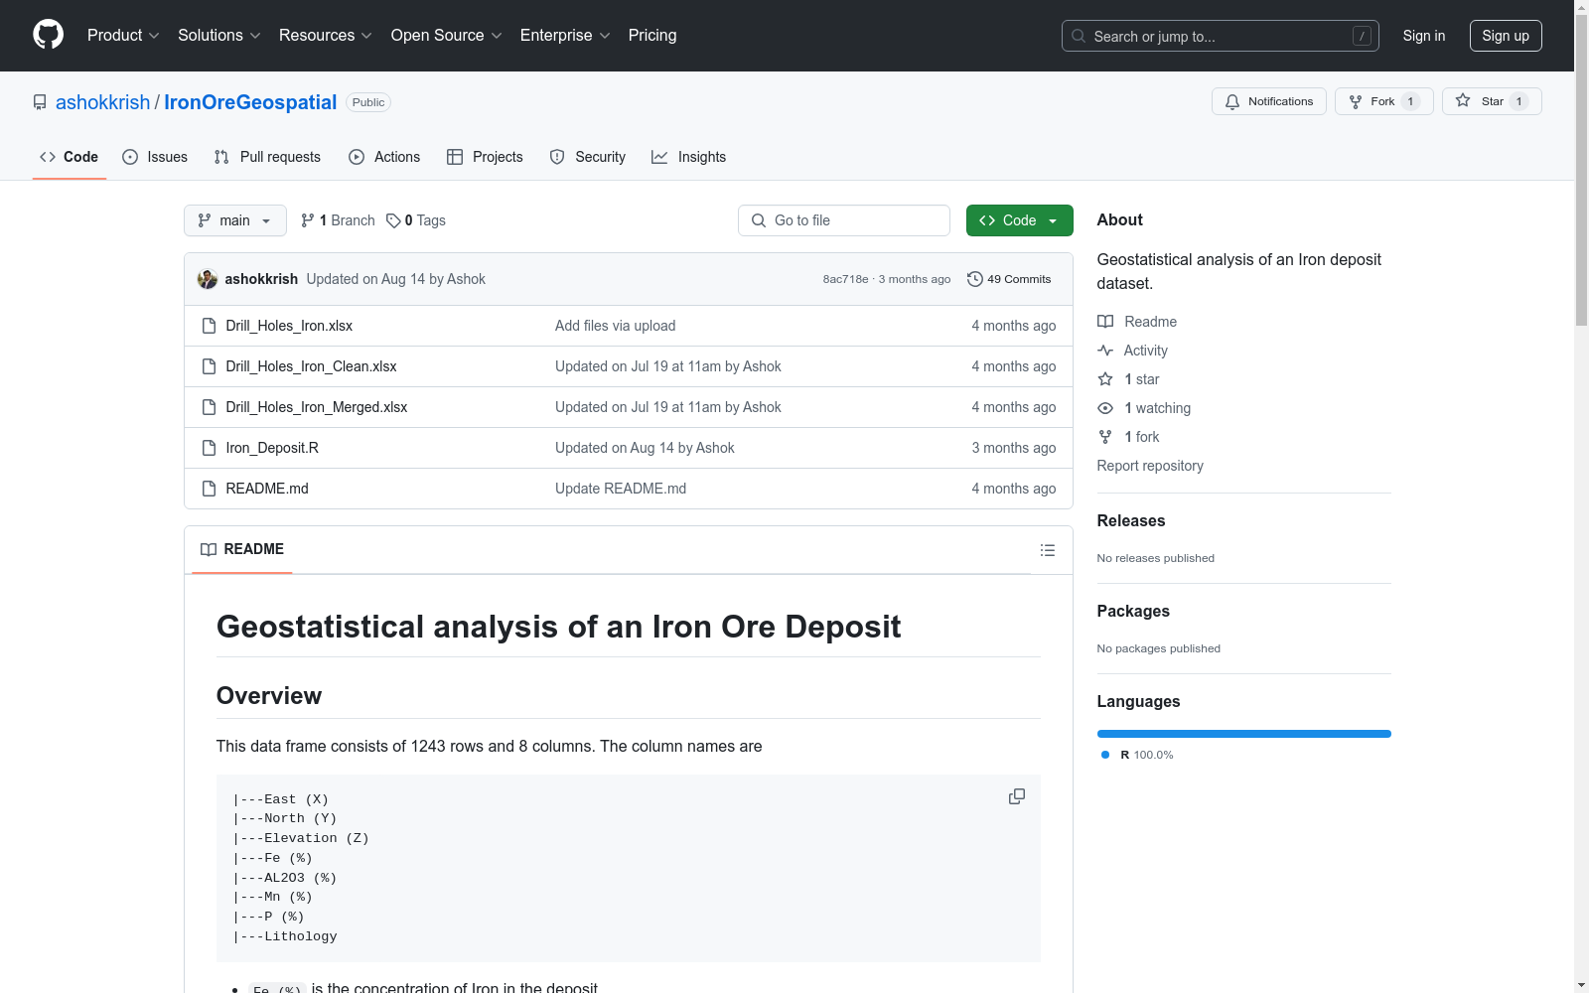Image resolution: width=1589 pixels, height=993 pixels.
Task: Click the book icon beside Readme
Action: (x=1105, y=322)
